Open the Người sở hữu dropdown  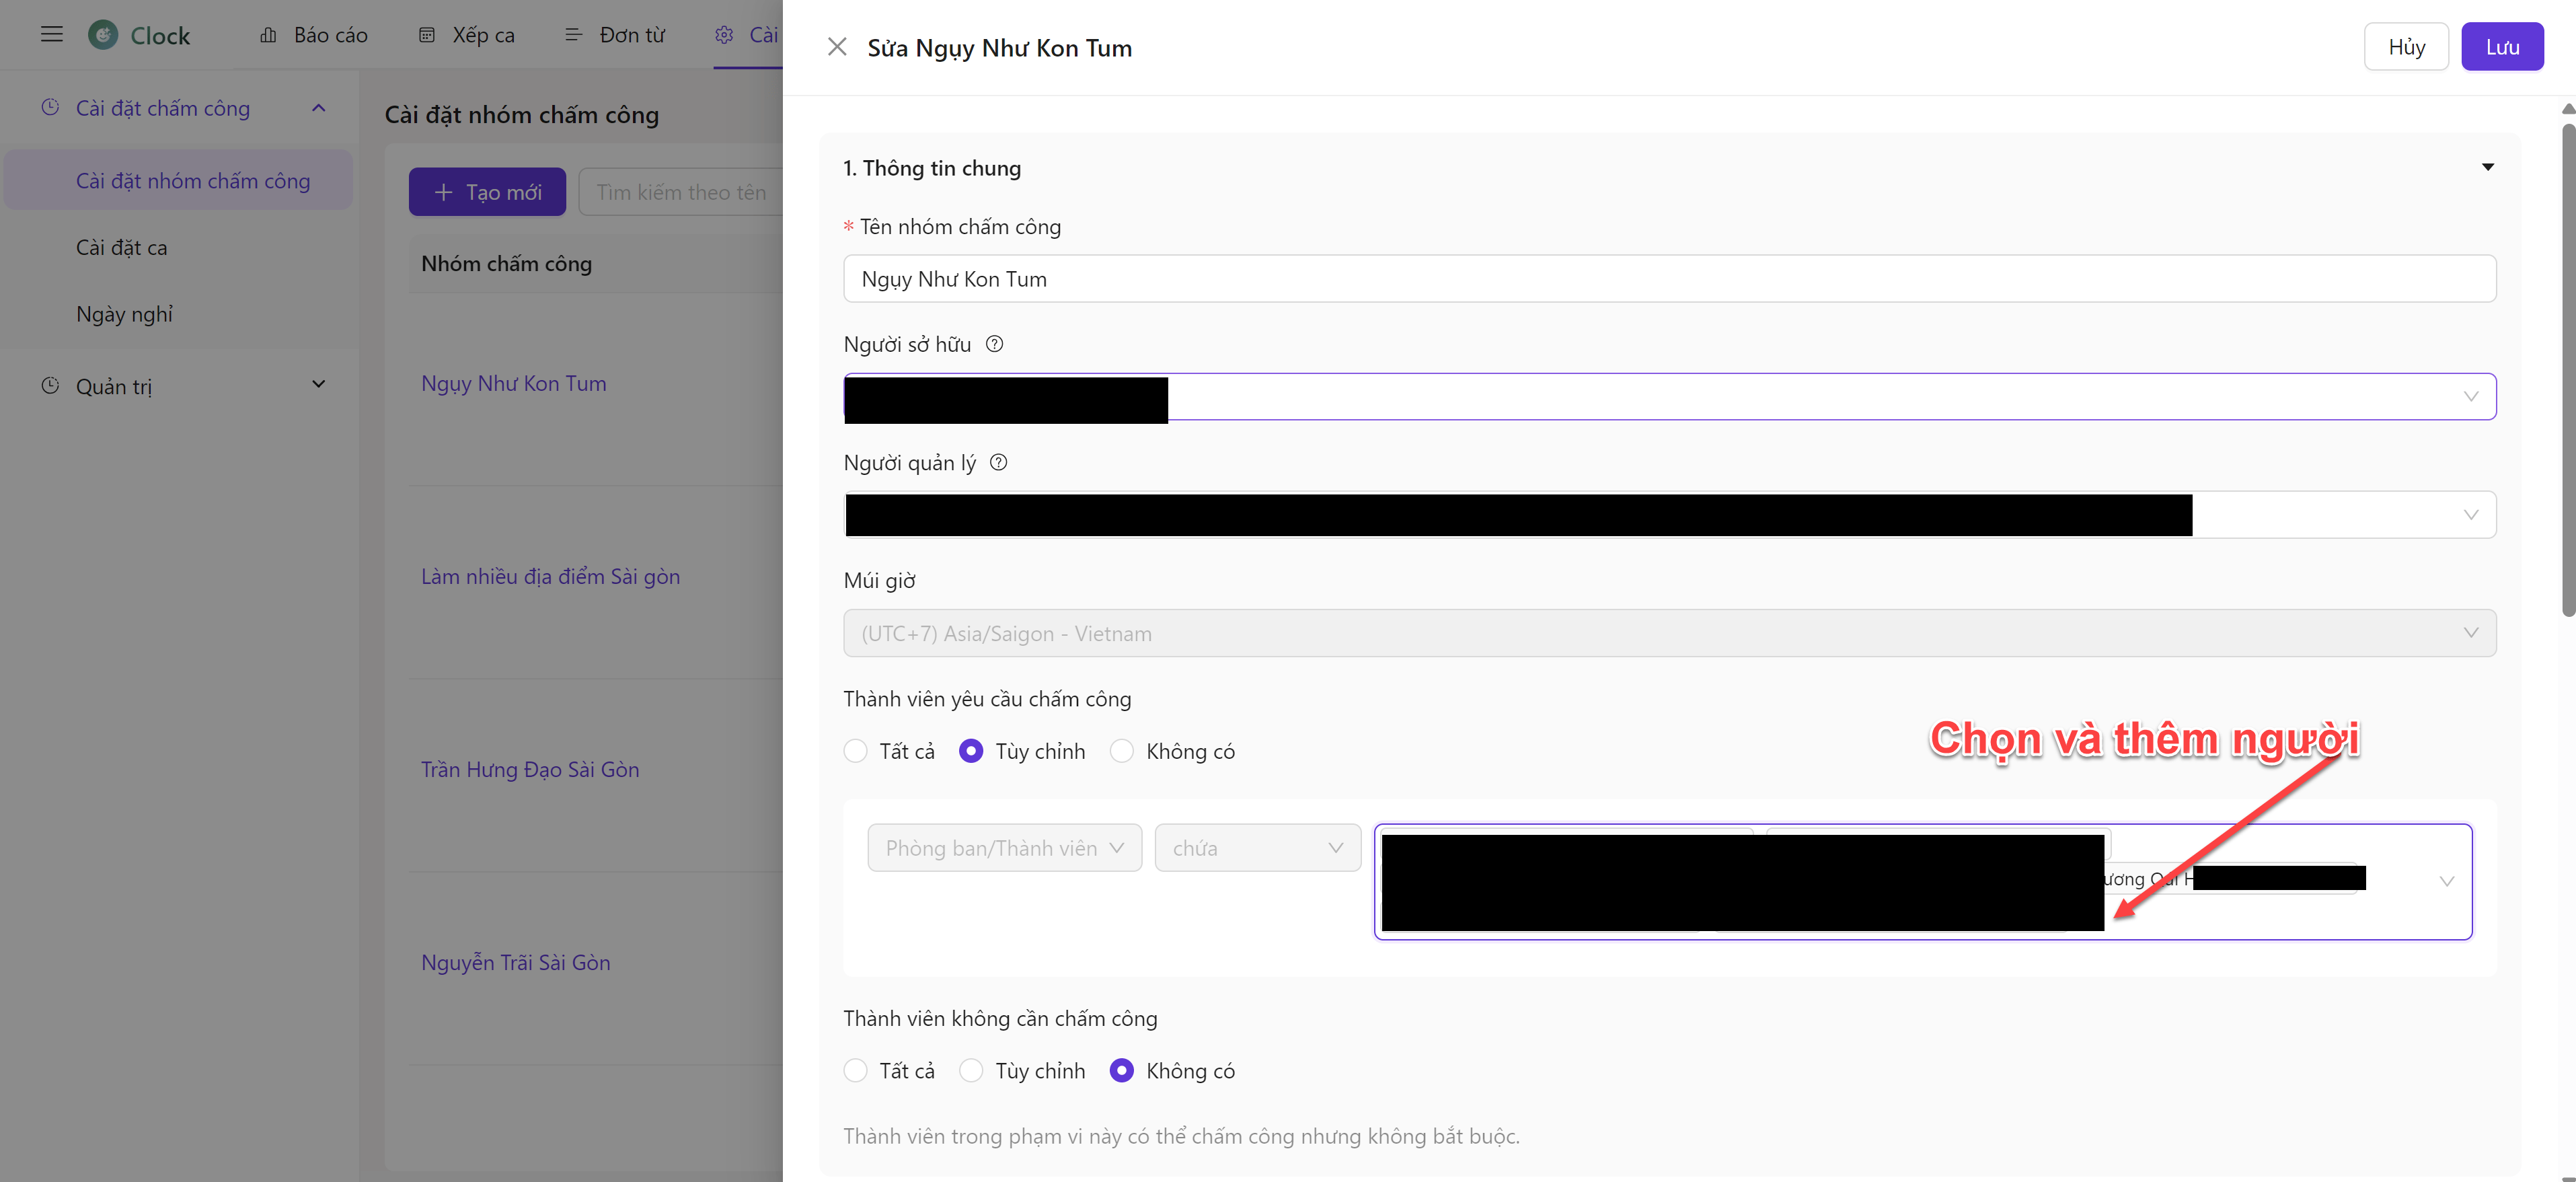pyautogui.click(x=1669, y=397)
